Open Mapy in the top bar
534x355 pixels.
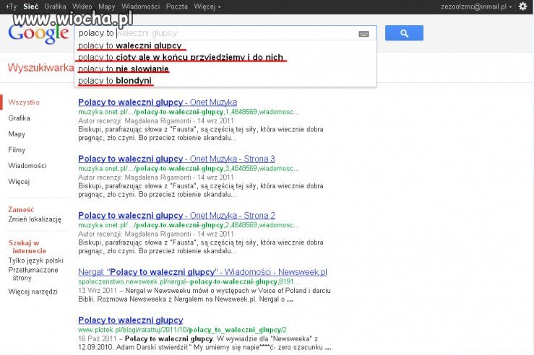click(x=107, y=6)
